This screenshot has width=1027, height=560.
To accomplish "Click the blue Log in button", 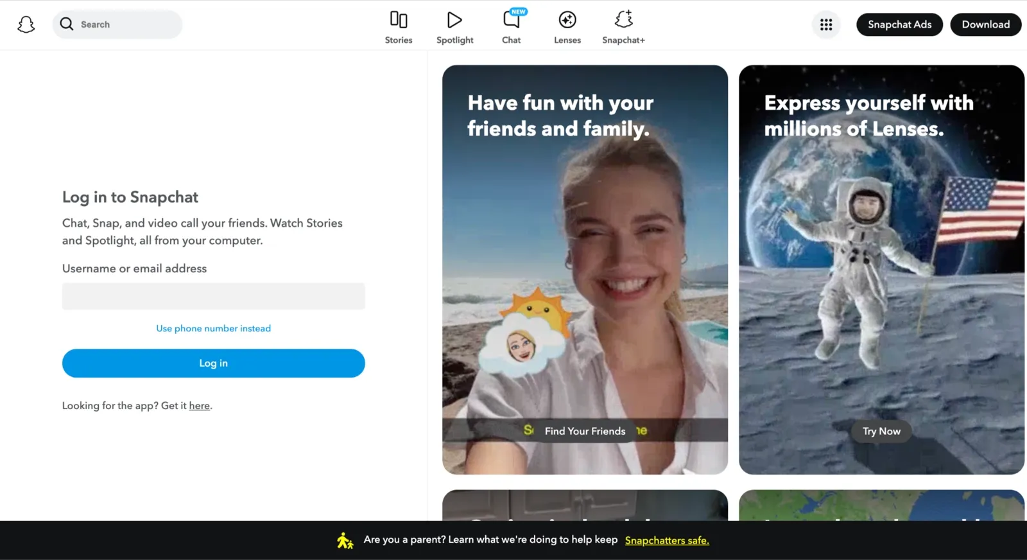I will point(214,363).
